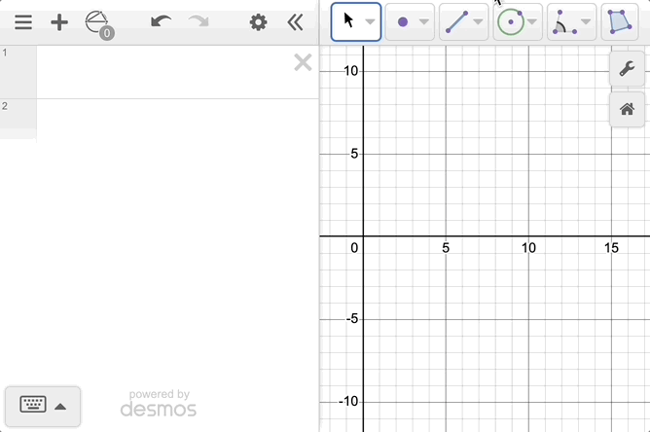The image size is (650, 432).
Task: Select the Polygon tool
Action: click(x=618, y=21)
